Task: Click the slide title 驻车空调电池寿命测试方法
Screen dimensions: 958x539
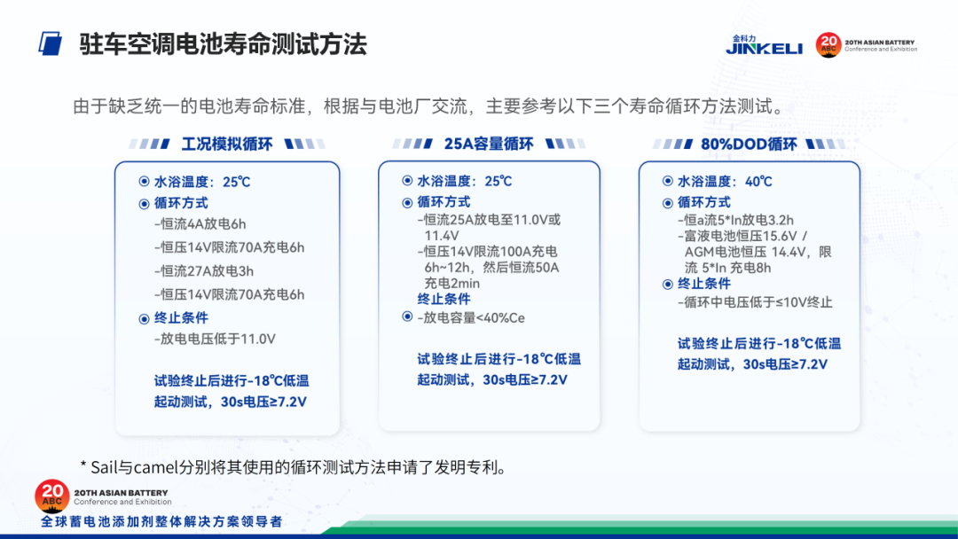Action: tap(223, 44)
